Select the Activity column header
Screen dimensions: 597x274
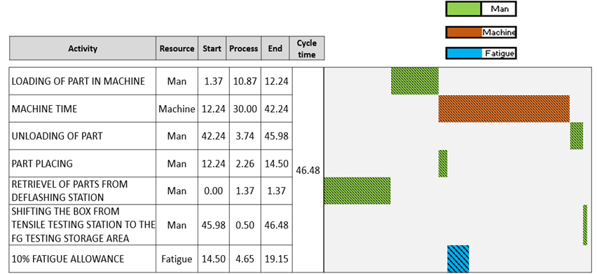[x=83, y=48]
